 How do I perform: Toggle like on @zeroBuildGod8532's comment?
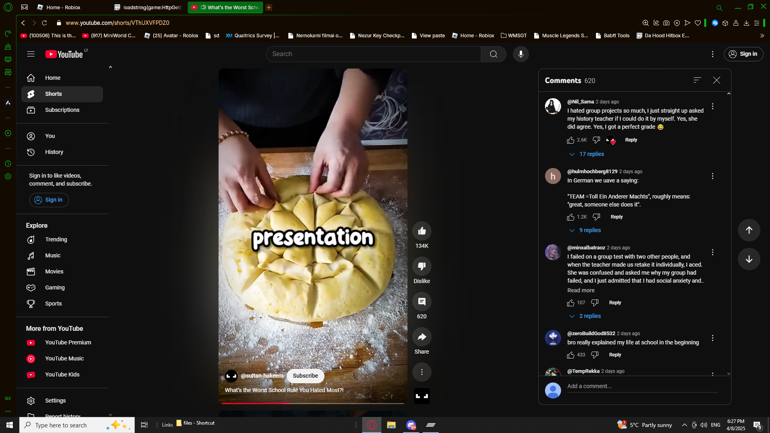click(x=571, y=355)
